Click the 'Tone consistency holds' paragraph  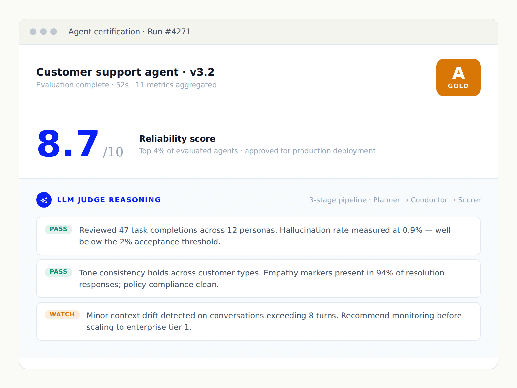click(x=262, y=279)
